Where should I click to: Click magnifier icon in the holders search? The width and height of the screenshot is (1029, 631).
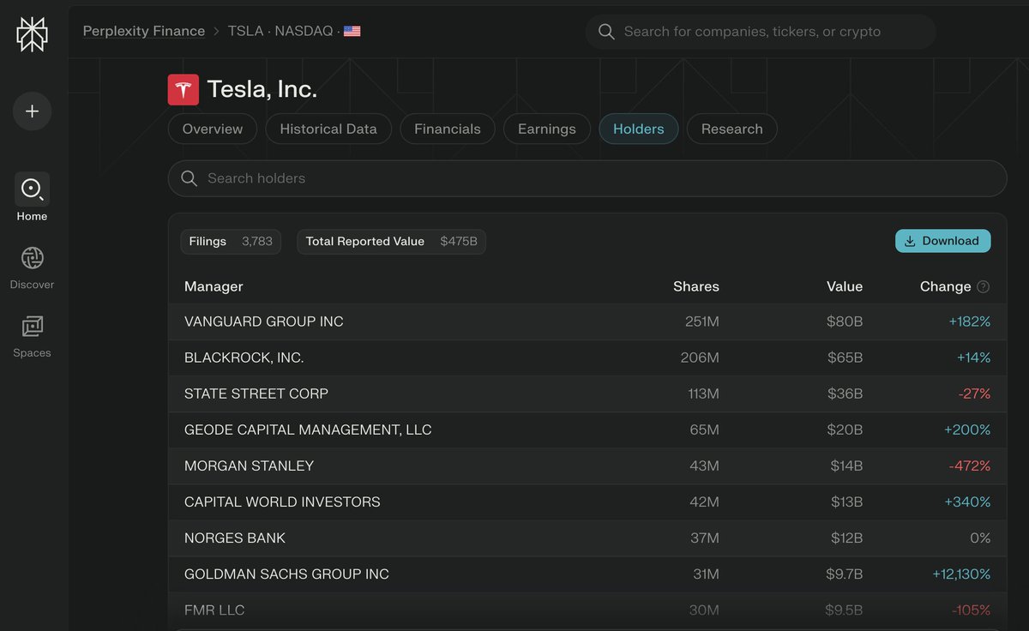pyautogui.click(x=190, y=178)
